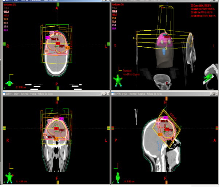Activate the Sagittal view title bar

pyautogui.click(x=164, y=94)
